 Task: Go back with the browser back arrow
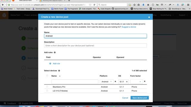[x=3, y=5]
